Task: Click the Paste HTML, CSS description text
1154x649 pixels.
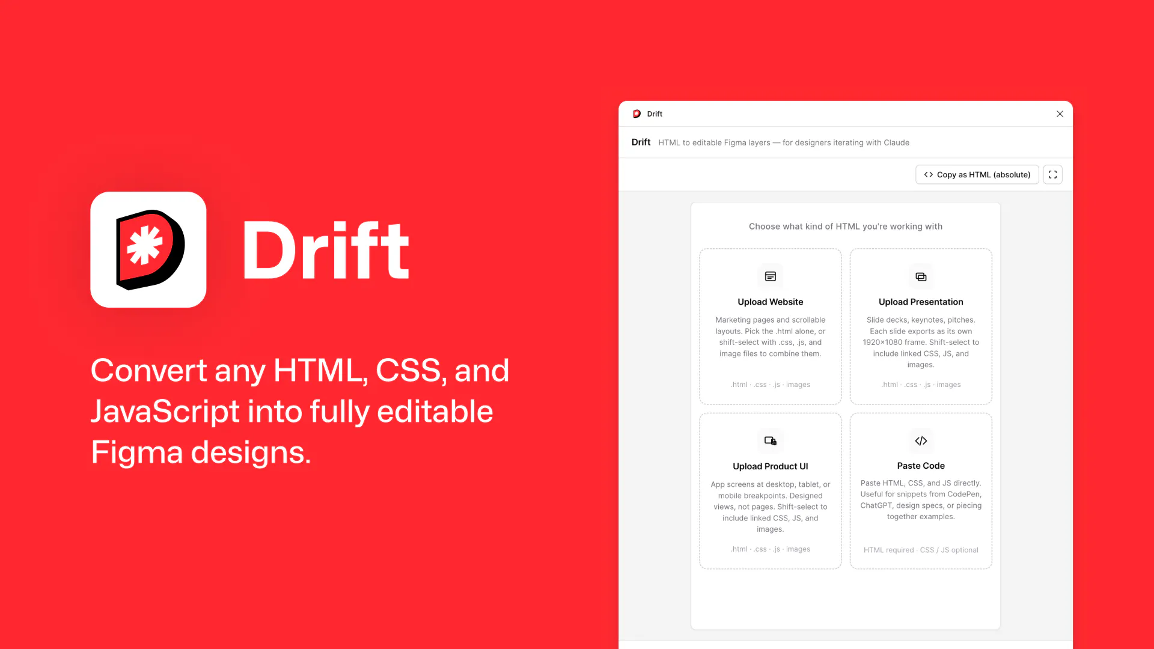Action: 921,500
